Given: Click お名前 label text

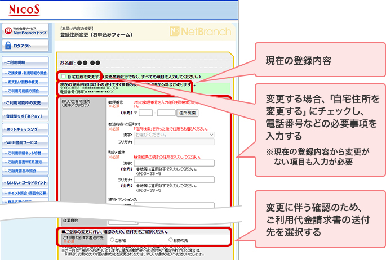Looking at the screenshot, I should click(x=68, y=62).
